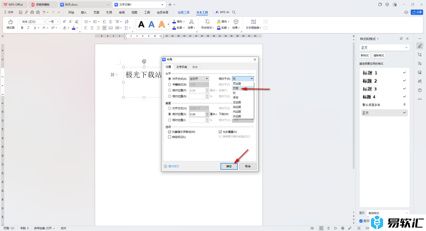Click 清除格式 button in Styles panel

click(x=379, y=56)
